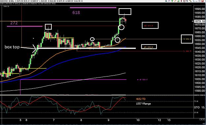Click date label 7 on time axis

pos(54,120)
